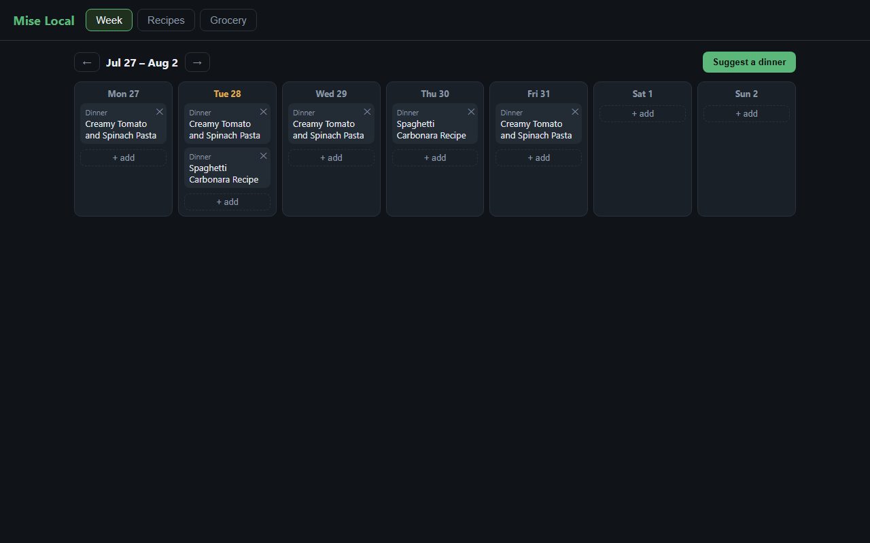Add a meal to Wed 29

pos(331,157)
